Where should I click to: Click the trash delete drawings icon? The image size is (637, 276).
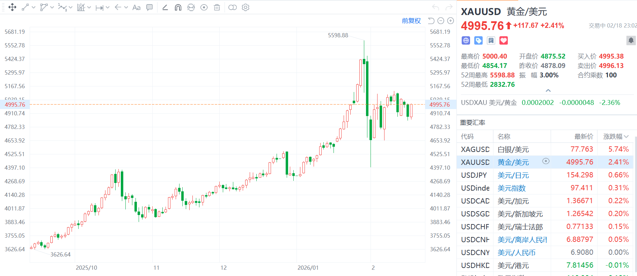click(217, 7)
